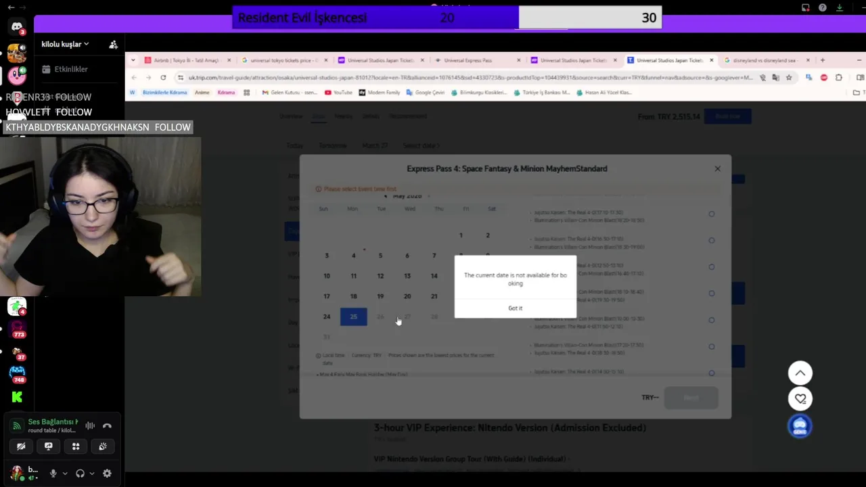Open Modern Family bookmark
This screenshot has height=487, width=866.
coord(379,93)
